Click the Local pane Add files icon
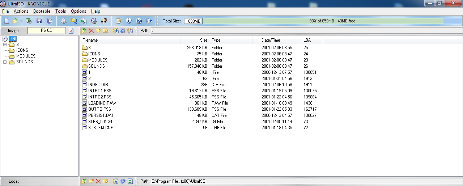 point(116,181)
